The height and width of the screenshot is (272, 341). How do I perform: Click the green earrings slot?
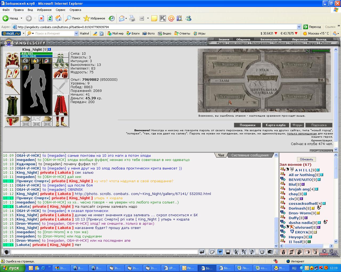(61, 55)
